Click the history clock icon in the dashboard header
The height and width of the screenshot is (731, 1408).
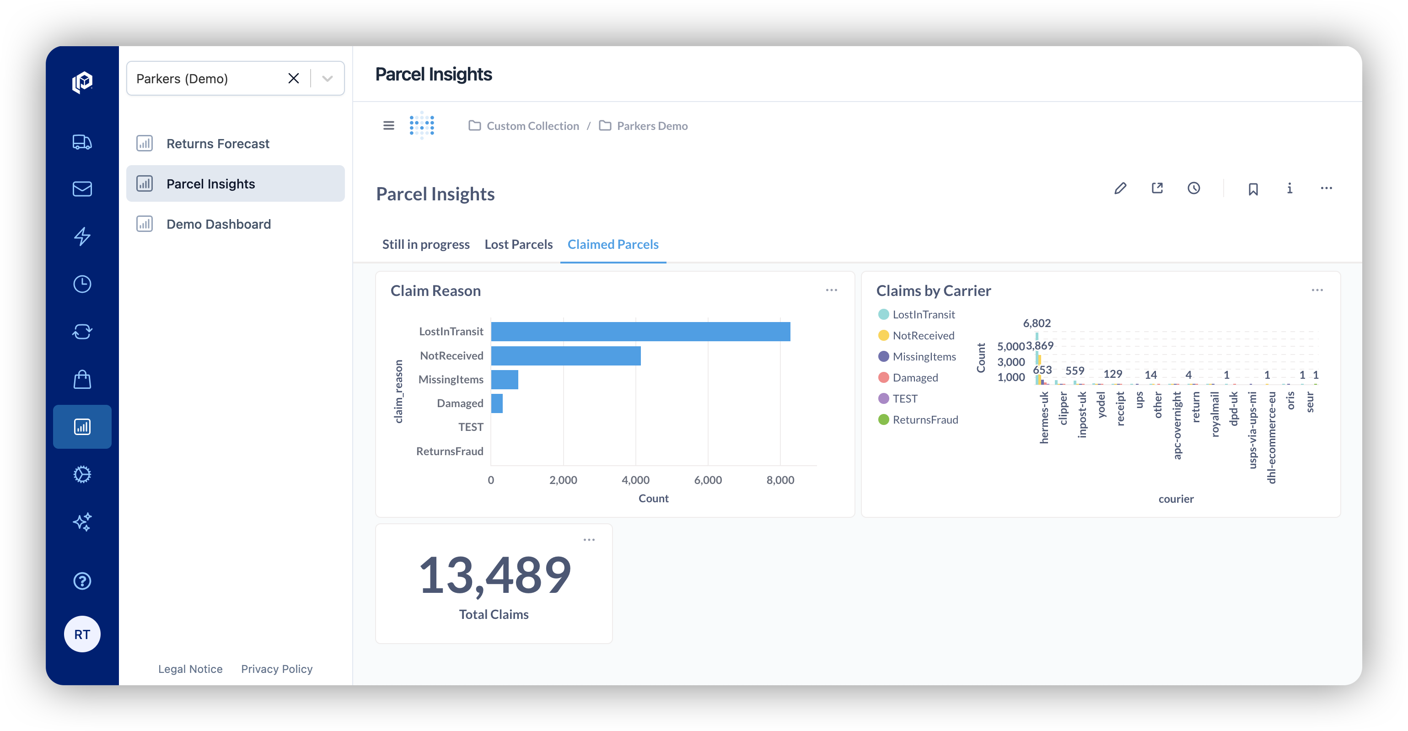point(1194,188)
